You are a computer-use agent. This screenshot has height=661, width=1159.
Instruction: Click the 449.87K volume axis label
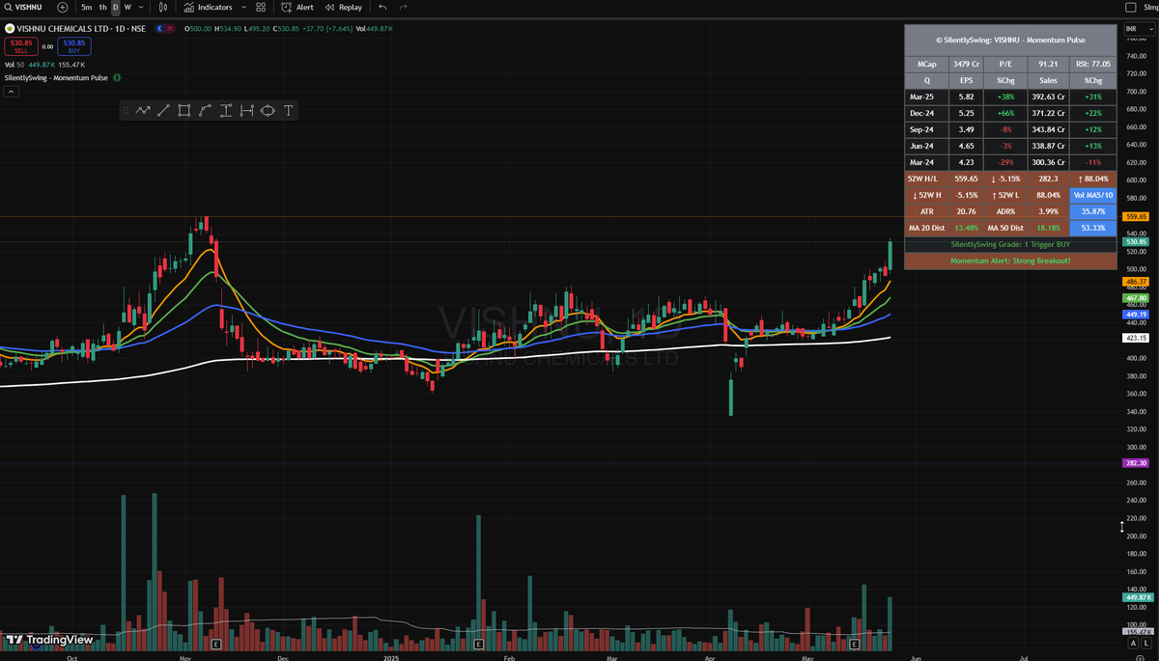pyautogui.click(x=1136, y=598)
